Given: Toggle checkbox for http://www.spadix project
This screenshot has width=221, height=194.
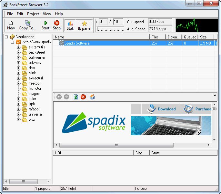Looking at the screenshot, I should coord(18,42).
